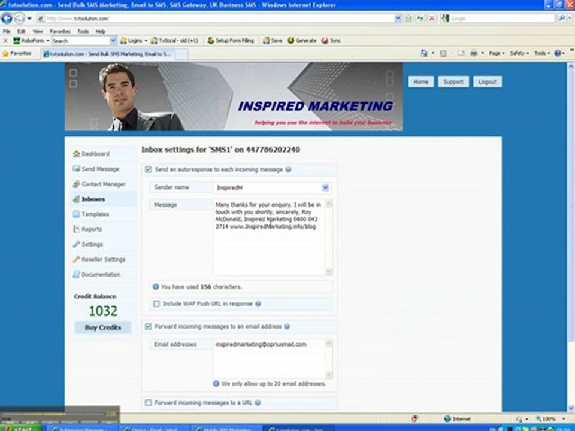
Task: Open the Sender name dropdown
Action: coord(325,187)
